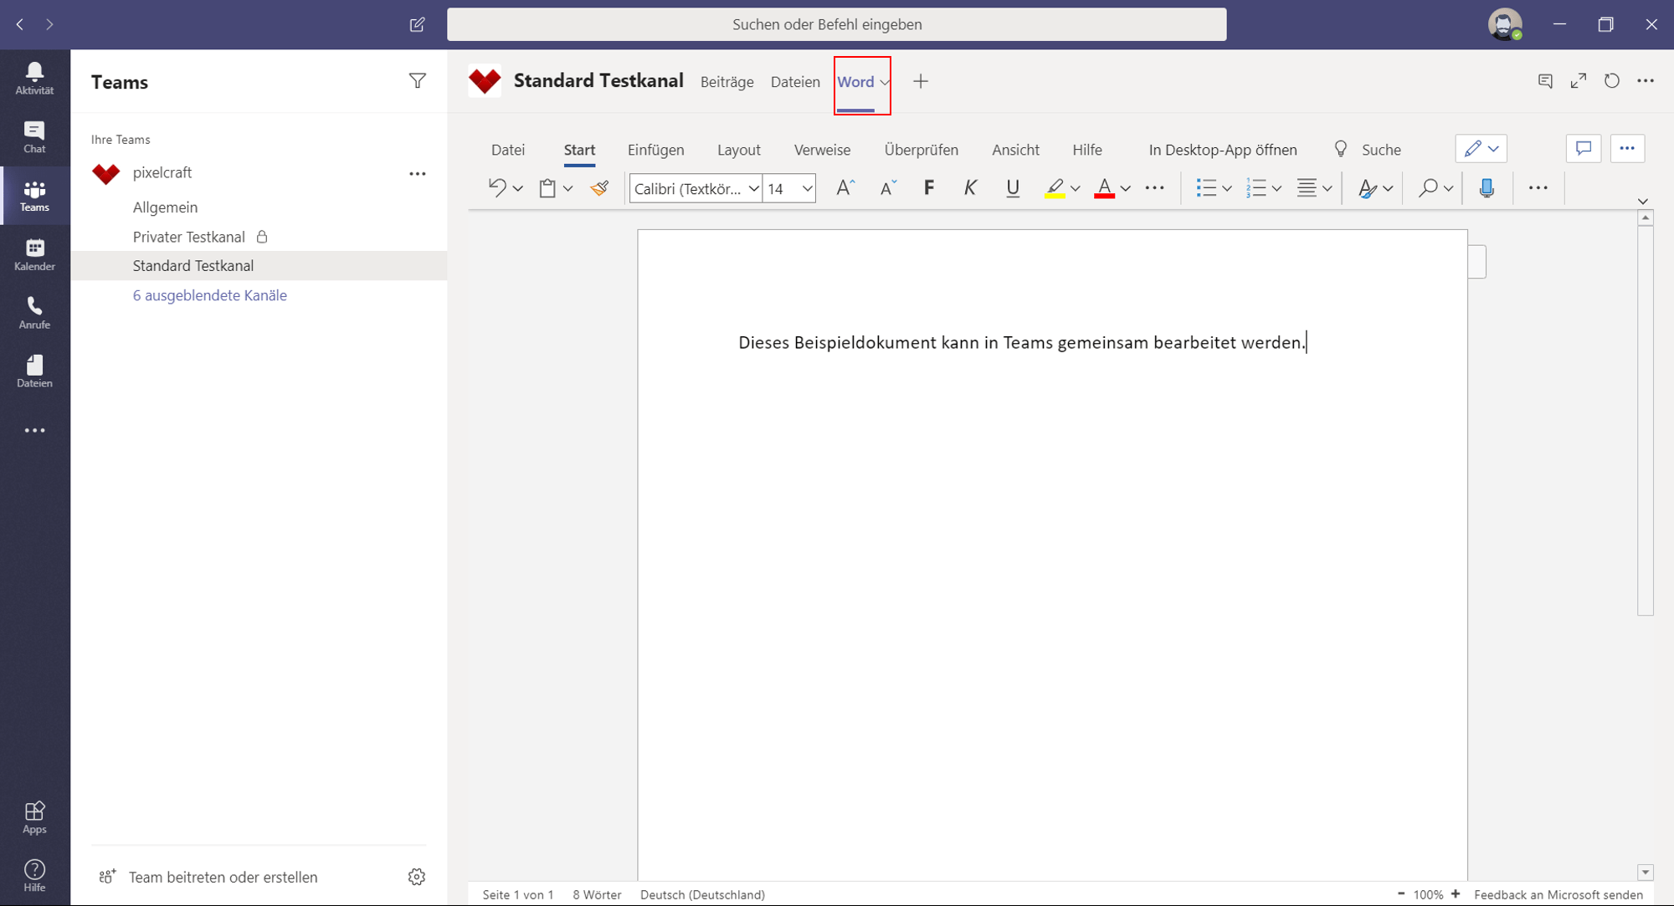The height and width of the screenshot is (906, 1674).
Task: Open Hilfe in the left rail
Action: 34,876
